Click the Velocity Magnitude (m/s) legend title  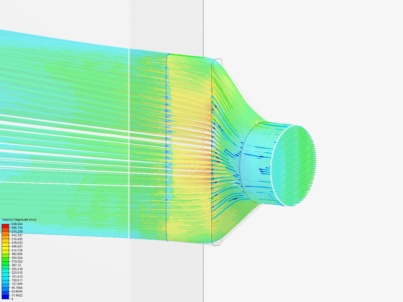pos(19,220)
